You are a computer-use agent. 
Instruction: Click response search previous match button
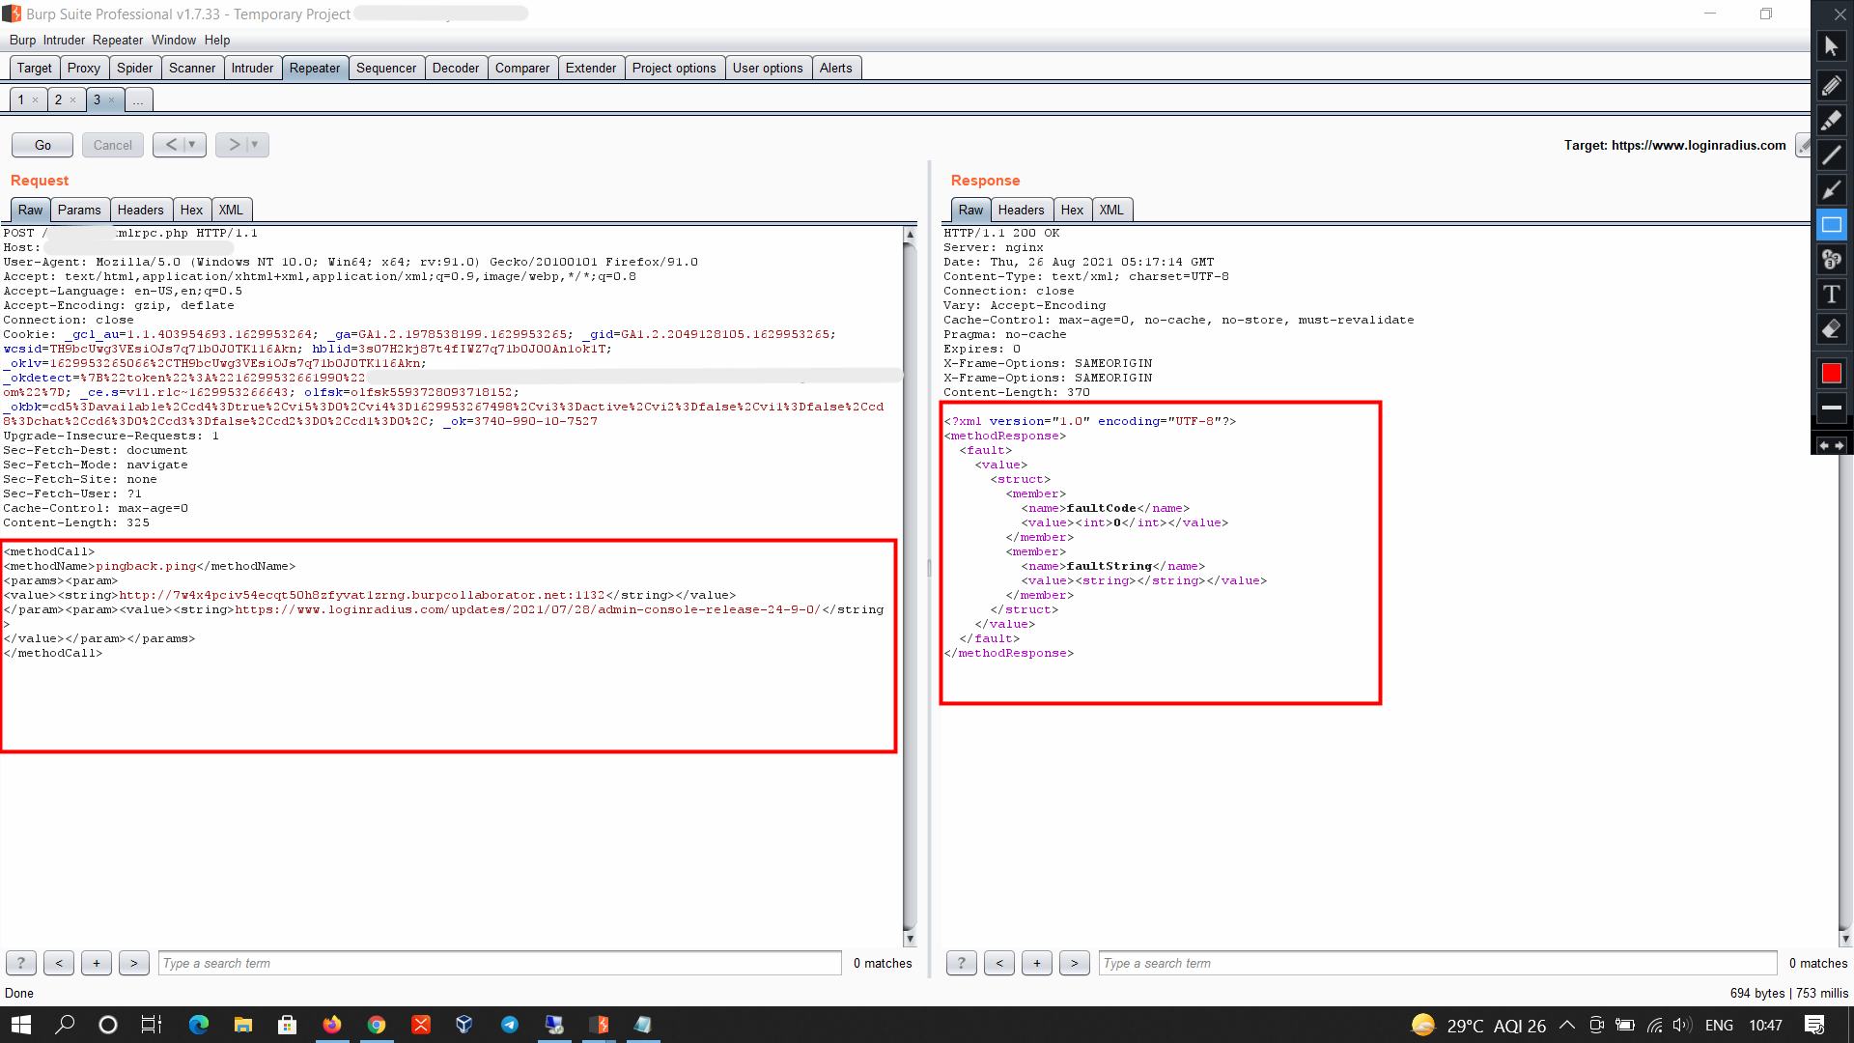[x=999, y=963]
